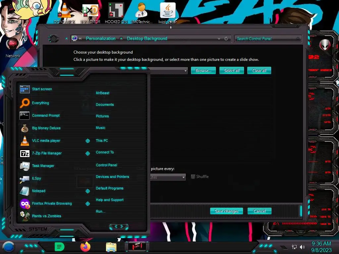Click Clear all button

click(259, 71)
